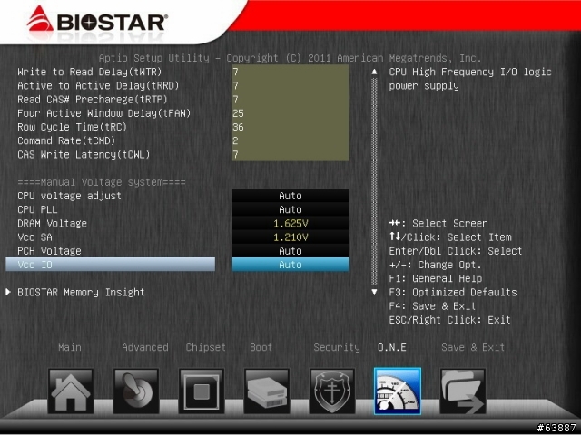Open the Main home icon

pos(71,391)
